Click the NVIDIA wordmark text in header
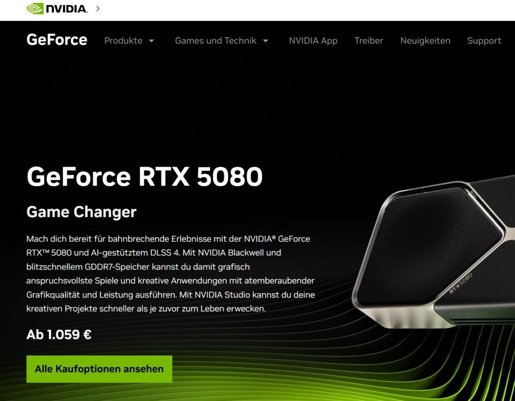This screenshot has width=515, height=401. click(67, 9)
